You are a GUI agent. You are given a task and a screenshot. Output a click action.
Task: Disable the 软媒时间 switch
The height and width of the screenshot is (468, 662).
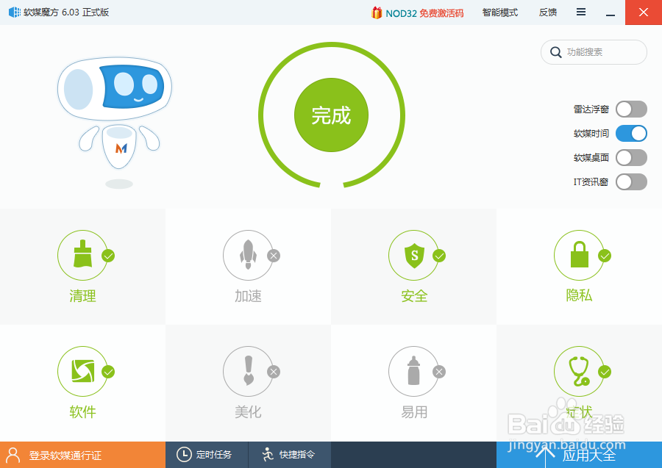pos(630,133)
